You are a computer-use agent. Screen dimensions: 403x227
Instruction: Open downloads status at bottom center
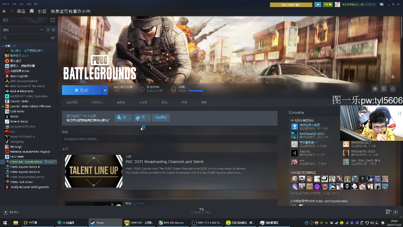pos(201,211)
